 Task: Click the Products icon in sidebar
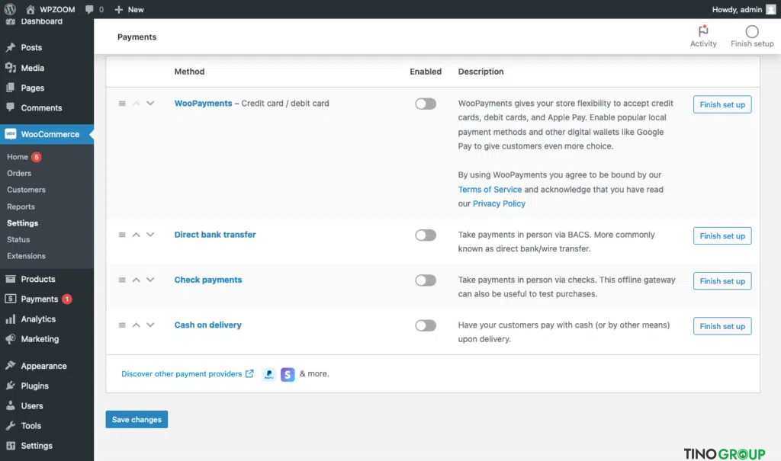pyautogui.click(x=11, y=279)
